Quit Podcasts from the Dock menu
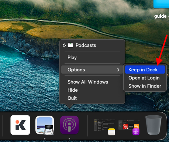169x142 pixels. 92,98
